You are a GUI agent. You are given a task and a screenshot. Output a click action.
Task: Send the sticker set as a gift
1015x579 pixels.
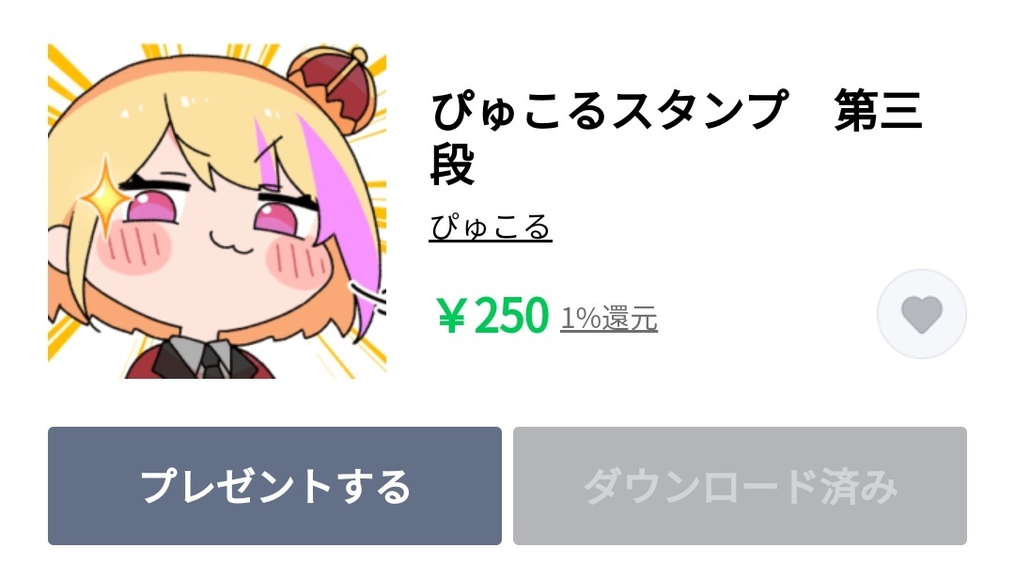coord(274,486)
